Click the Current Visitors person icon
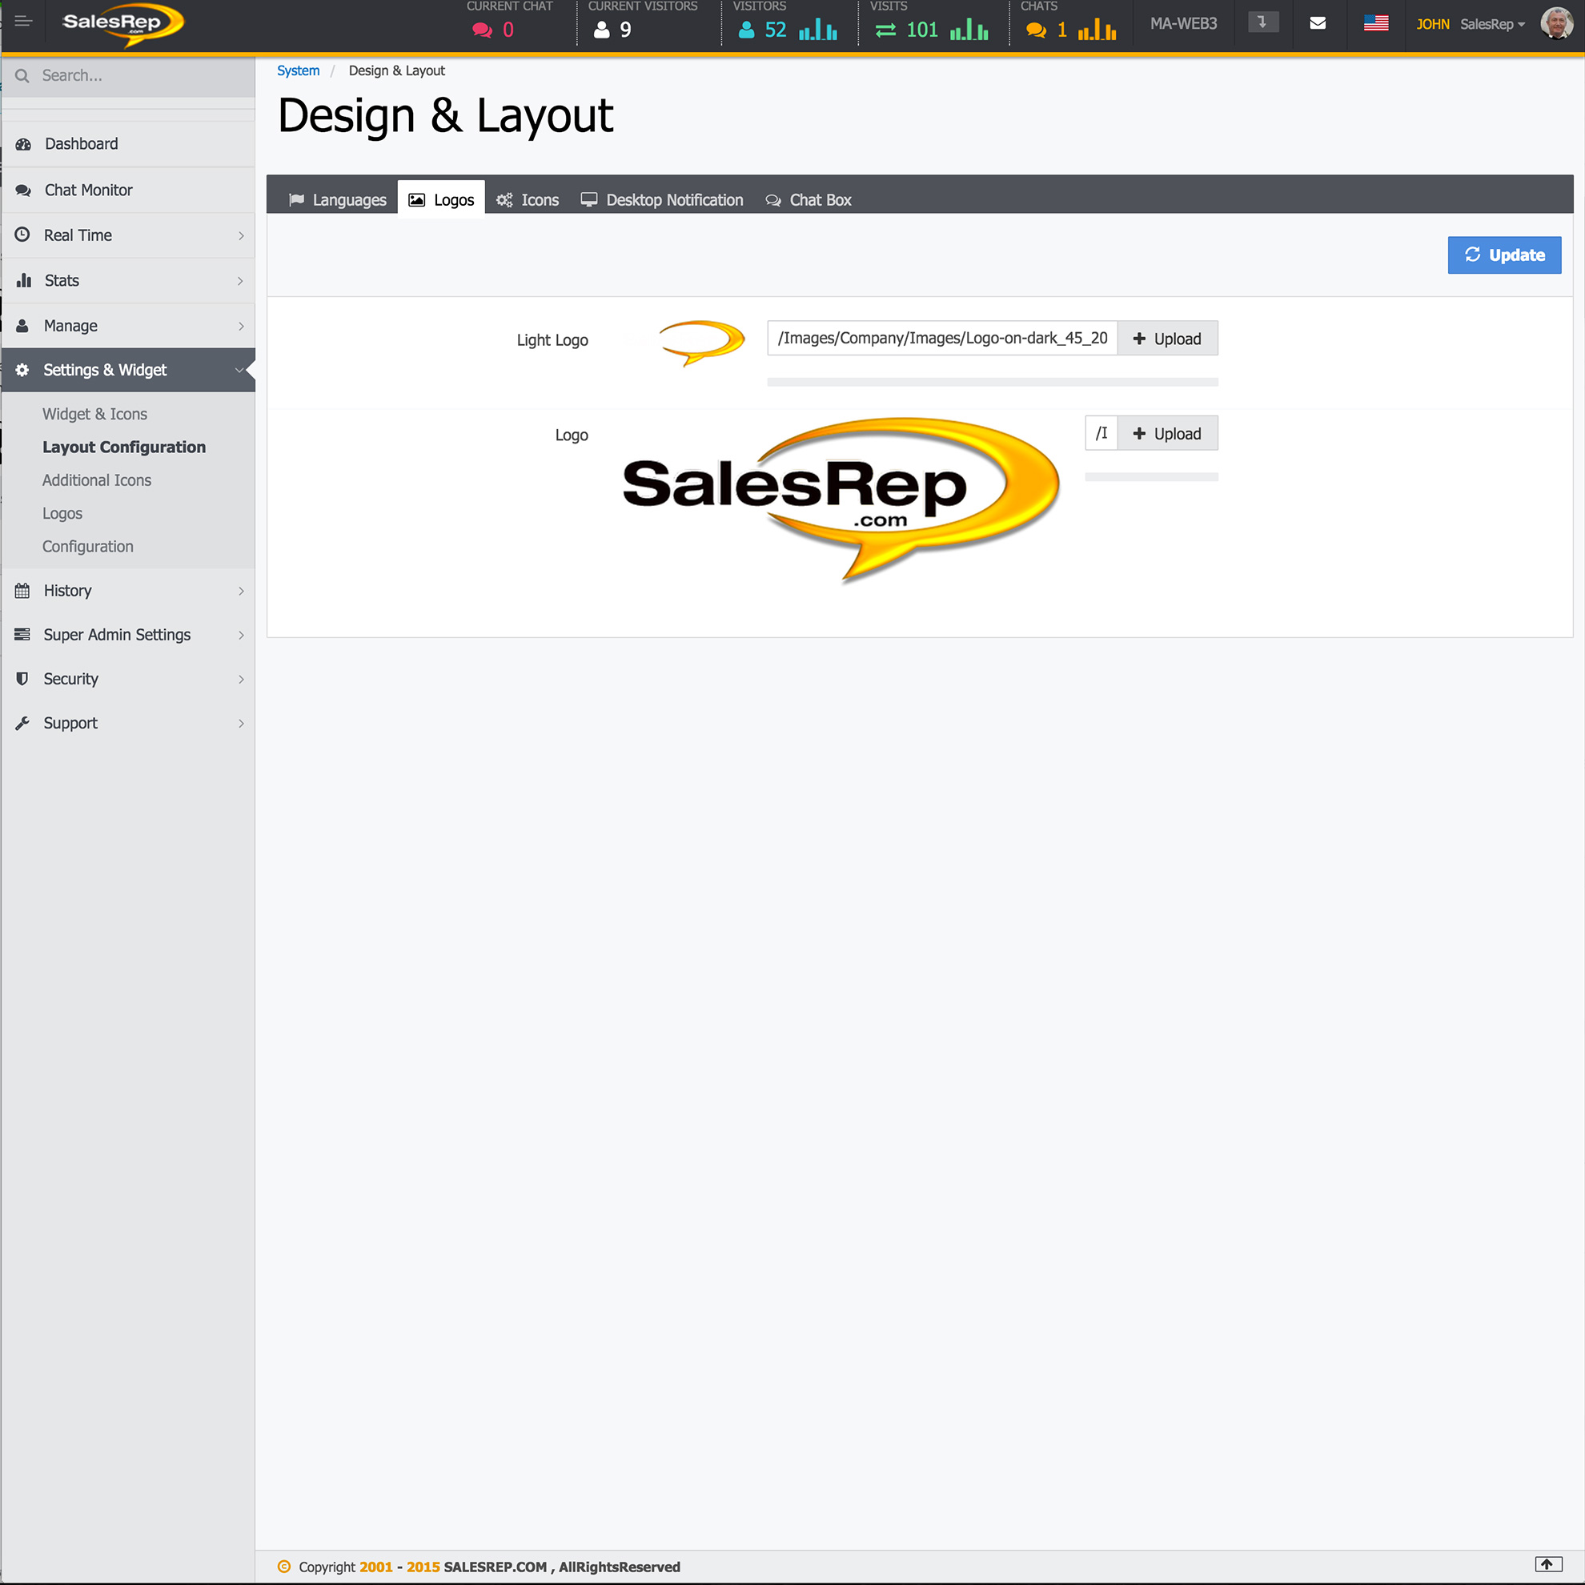1585x1585 pixels. pos(601,30)
